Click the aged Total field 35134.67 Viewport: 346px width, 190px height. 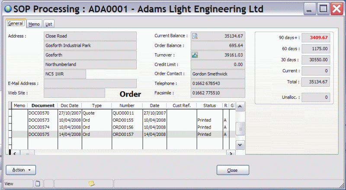tap(316, 82)
